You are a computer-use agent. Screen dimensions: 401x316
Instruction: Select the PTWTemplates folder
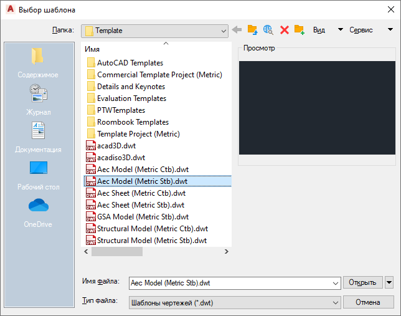116,110
